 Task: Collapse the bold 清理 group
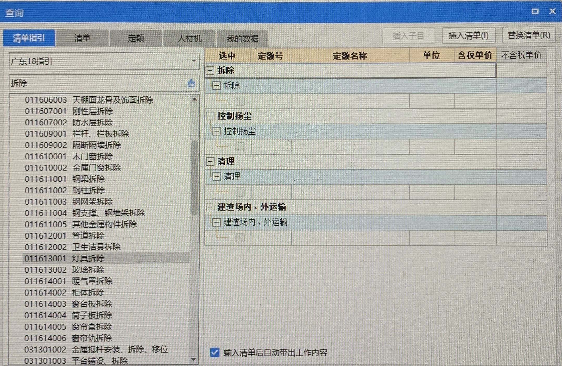210,161
